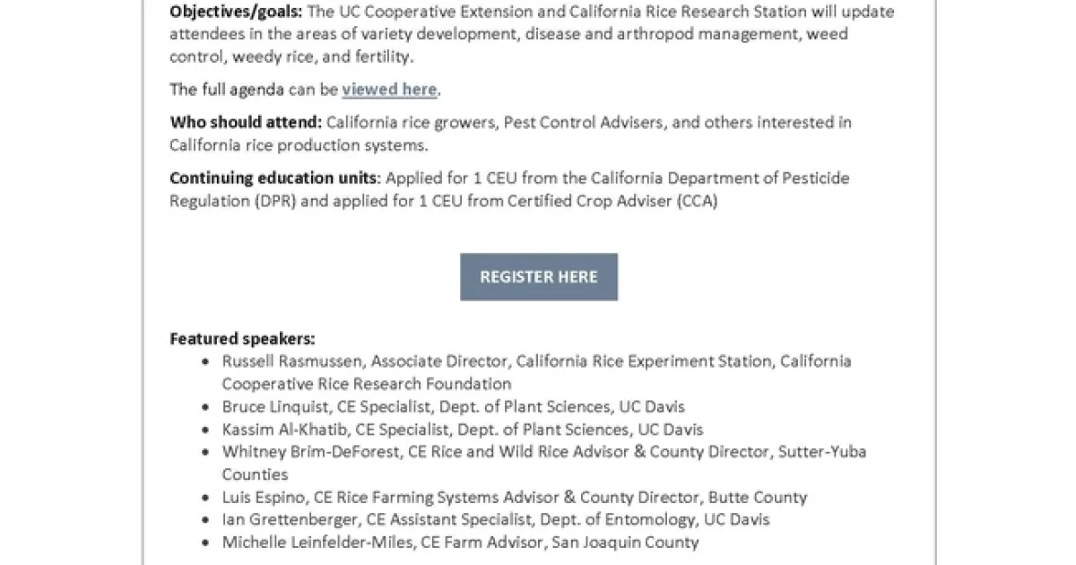Click the REGISTER HERE button
1076x565 pixels.
click(x=539, y=276)
